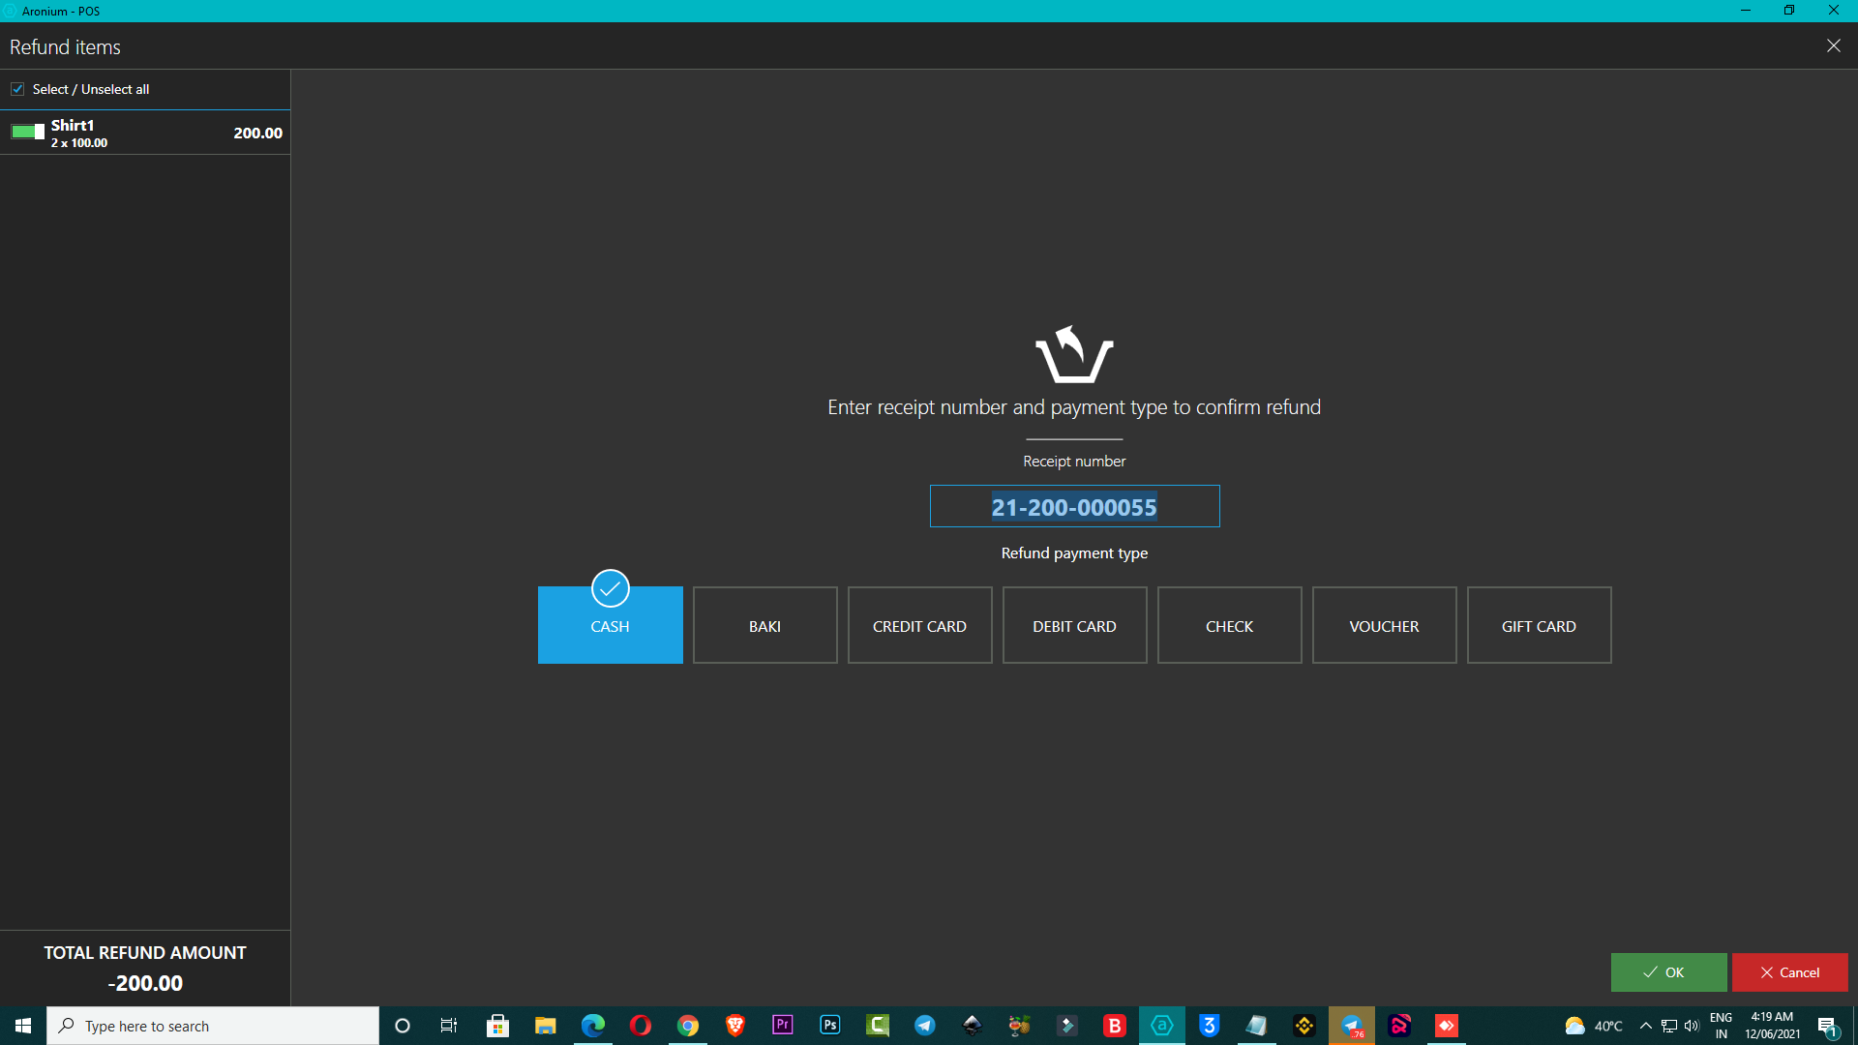Image resolution: width=1858 pixels, height=1045 pixels.
Task: Open Aronium icon in taskbar
Action: (1161, 1026)
